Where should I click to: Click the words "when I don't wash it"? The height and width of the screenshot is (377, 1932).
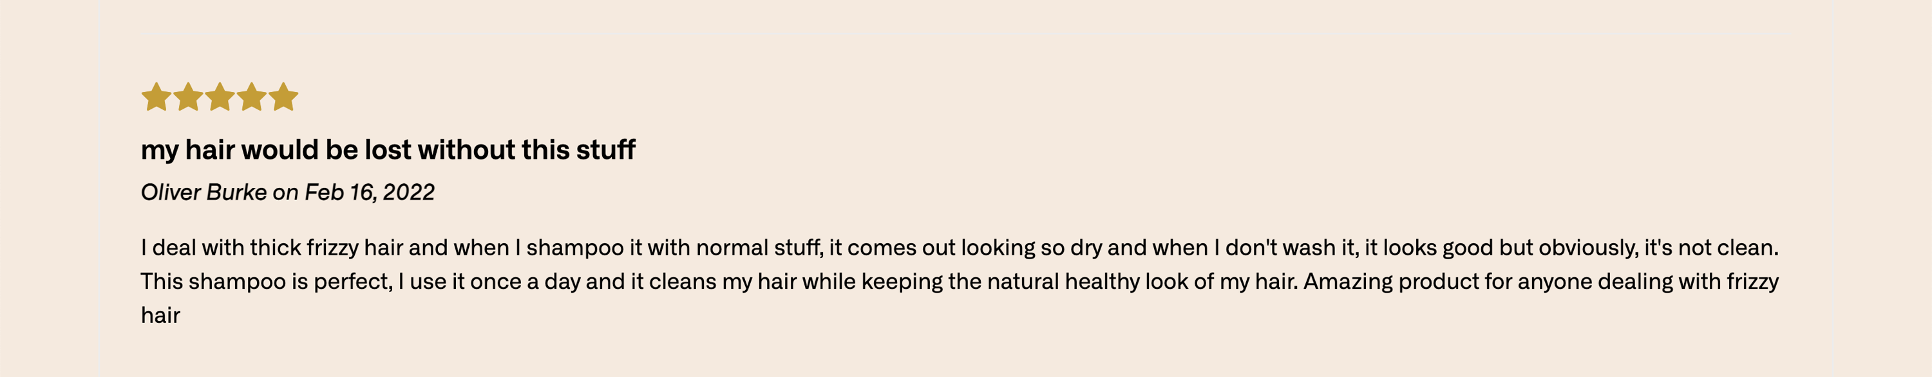click(x=1256, y=247)
